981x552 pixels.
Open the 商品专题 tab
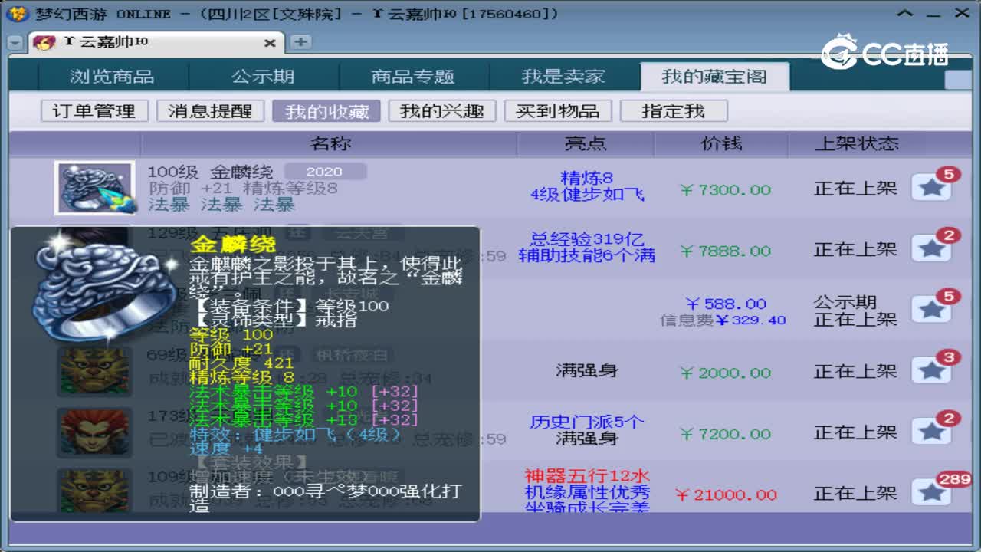point(413,77)
